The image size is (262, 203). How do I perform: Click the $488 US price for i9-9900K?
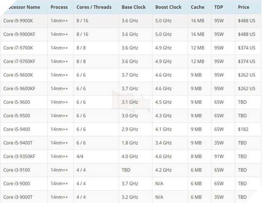coord(247,20)
